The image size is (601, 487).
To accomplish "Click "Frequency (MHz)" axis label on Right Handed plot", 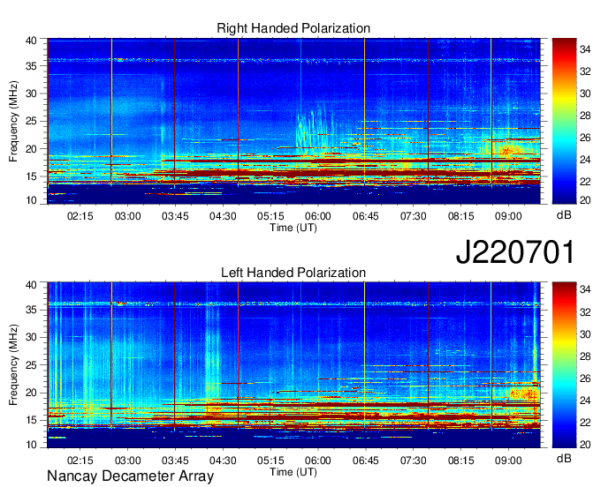I will pyautogui.click(x=13, y=121).
